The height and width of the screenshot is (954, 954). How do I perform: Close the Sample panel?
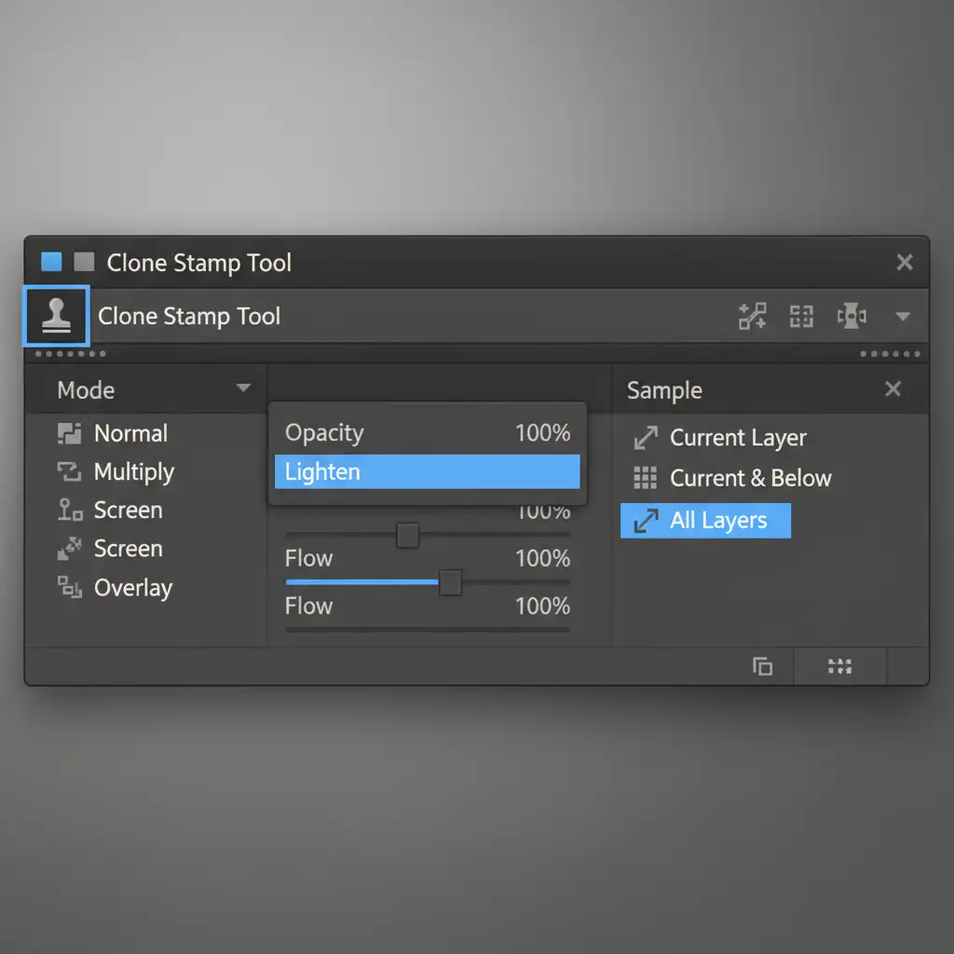[x=893, y=389]
